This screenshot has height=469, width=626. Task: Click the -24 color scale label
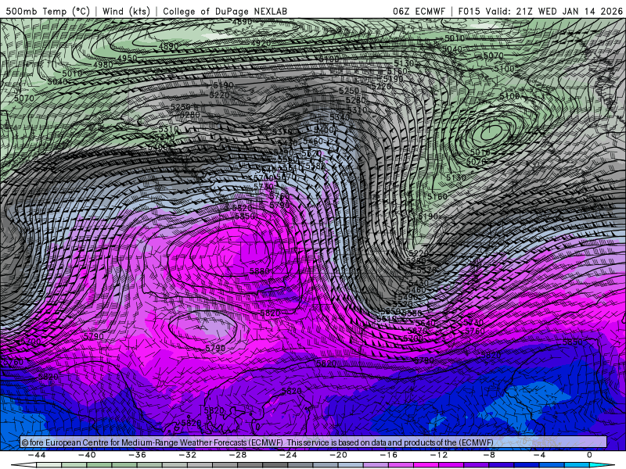point(288,455)
